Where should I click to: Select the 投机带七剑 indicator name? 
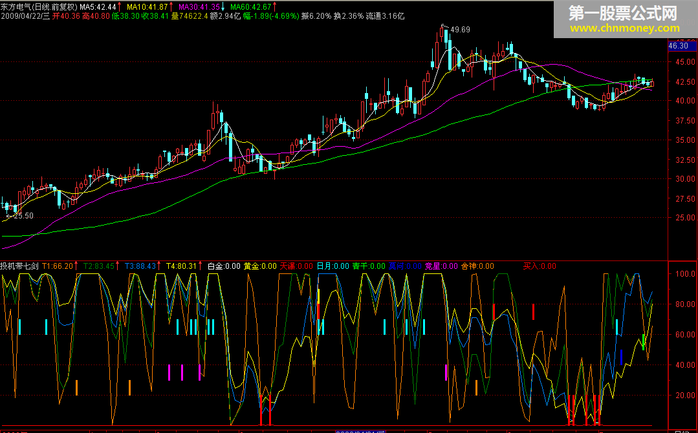coord(19,266)
